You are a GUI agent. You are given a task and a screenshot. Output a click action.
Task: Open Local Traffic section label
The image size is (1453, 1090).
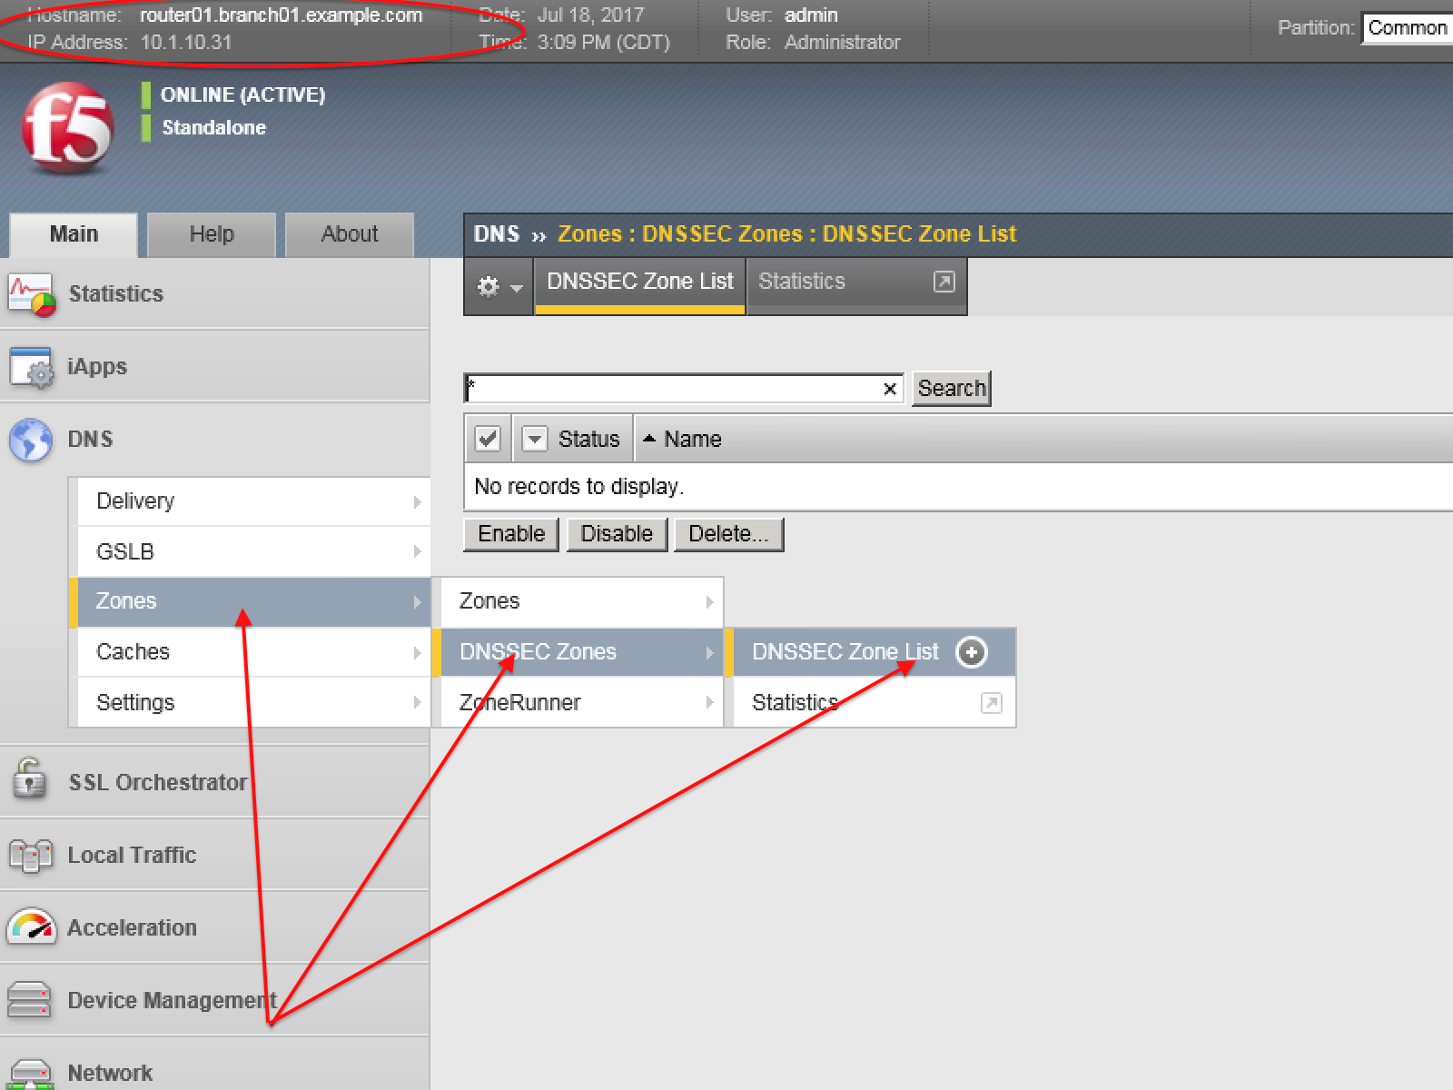132,856
